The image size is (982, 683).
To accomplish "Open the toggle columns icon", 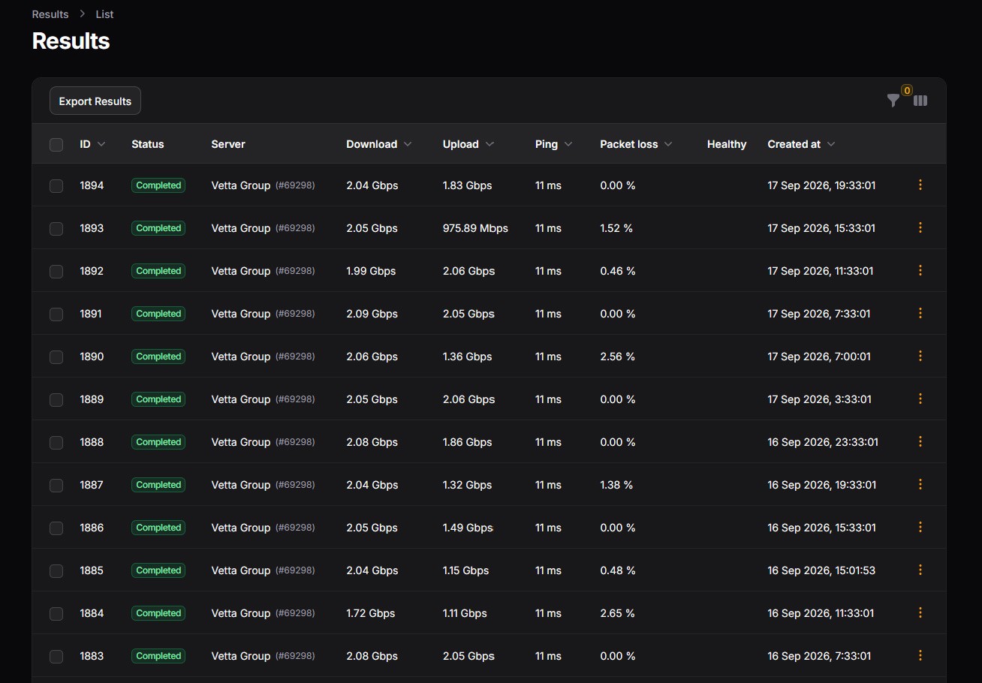I will tap(920, 101).
